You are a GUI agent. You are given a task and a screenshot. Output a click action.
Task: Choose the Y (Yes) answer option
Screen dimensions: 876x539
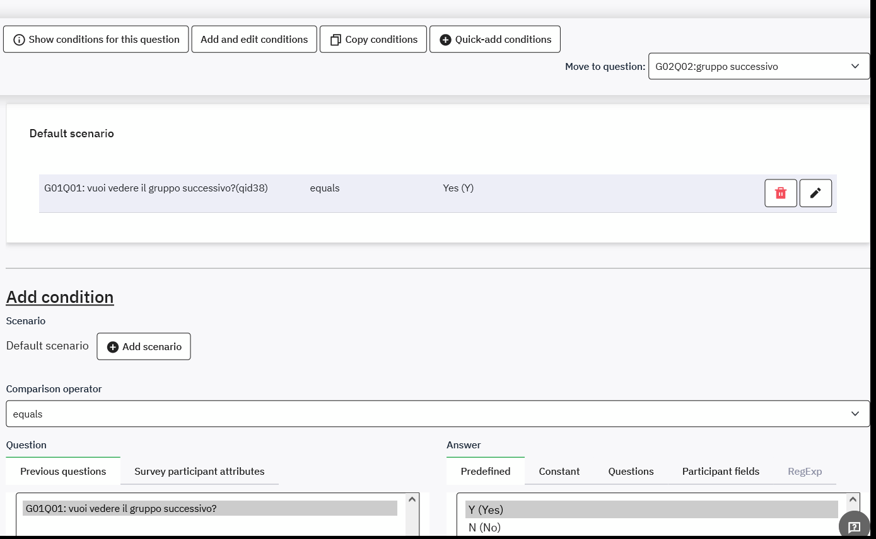651,509
